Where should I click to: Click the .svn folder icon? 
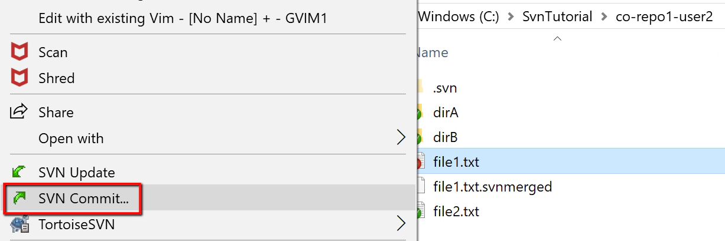pyautogui.click(x=420, y=88)
